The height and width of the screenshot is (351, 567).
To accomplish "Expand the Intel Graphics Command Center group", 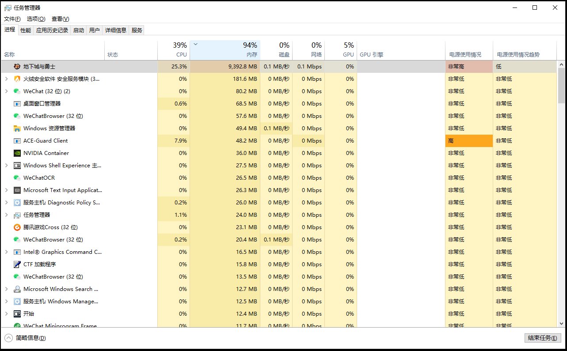I will 6,252.
